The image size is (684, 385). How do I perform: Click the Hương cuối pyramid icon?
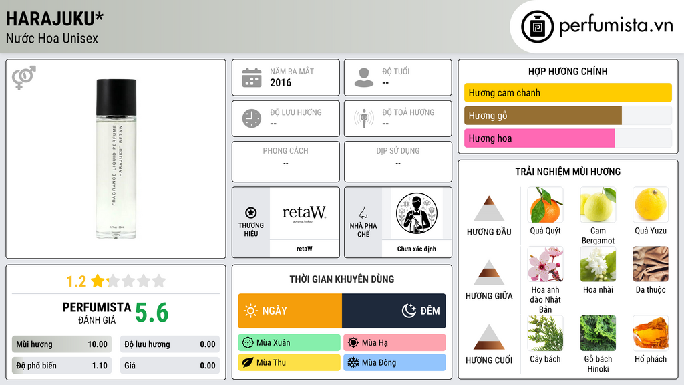click(489, 337)
